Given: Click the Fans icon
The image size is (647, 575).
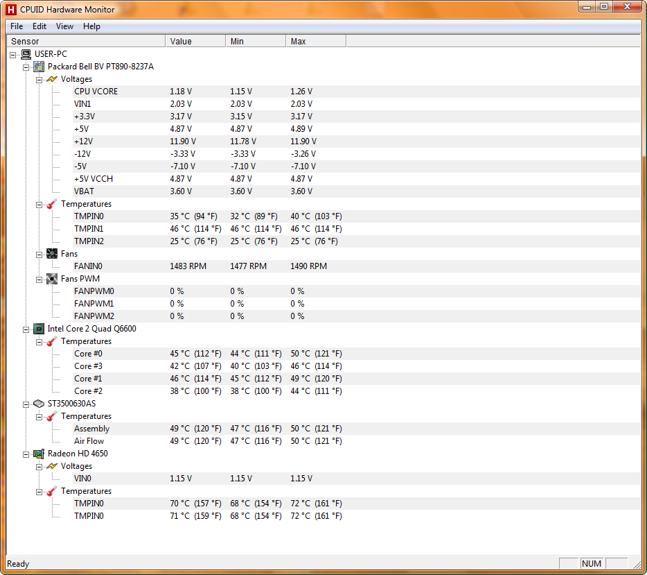Looking at the screenshot, I should (x=51, y=254).
